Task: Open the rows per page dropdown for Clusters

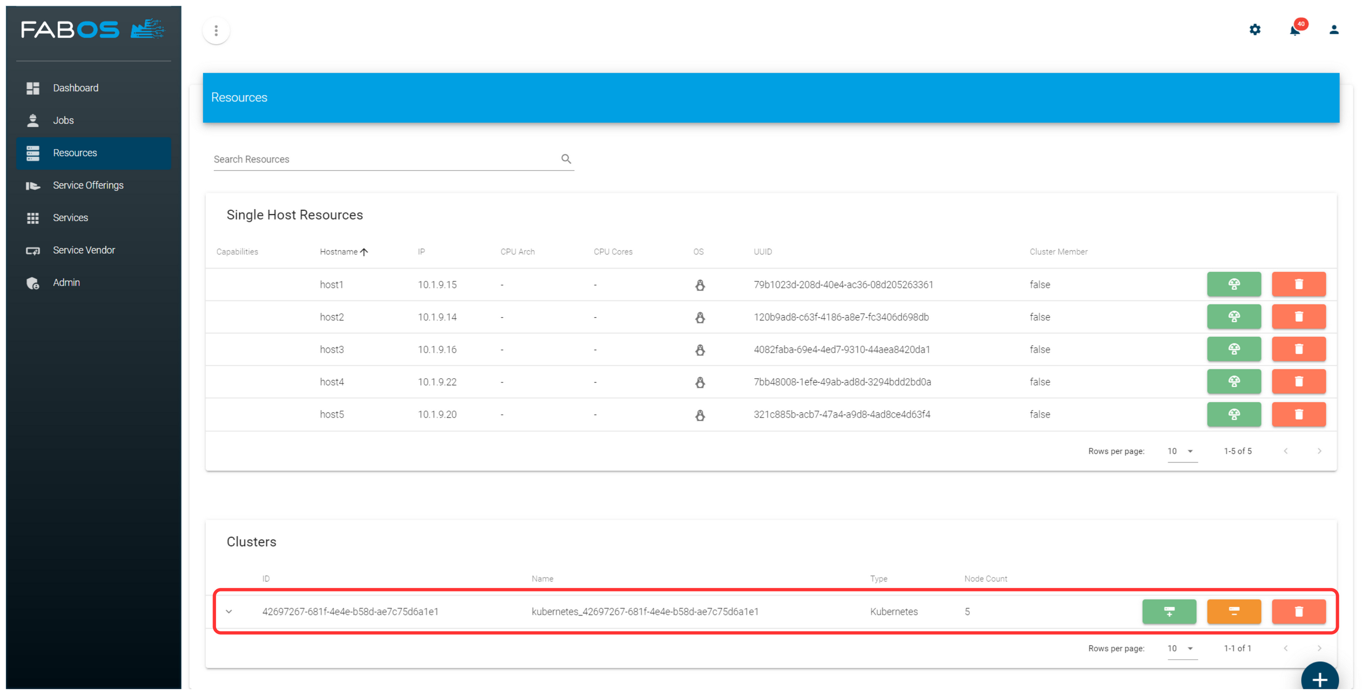Action: (1182, 648)
